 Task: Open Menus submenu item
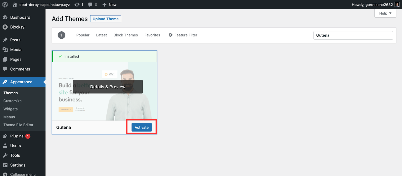pyautogui.click(x=9, y=117)
